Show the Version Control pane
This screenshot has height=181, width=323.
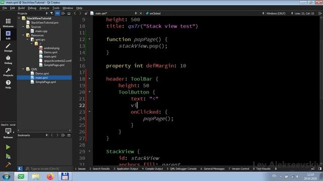(x=239, y=169)
